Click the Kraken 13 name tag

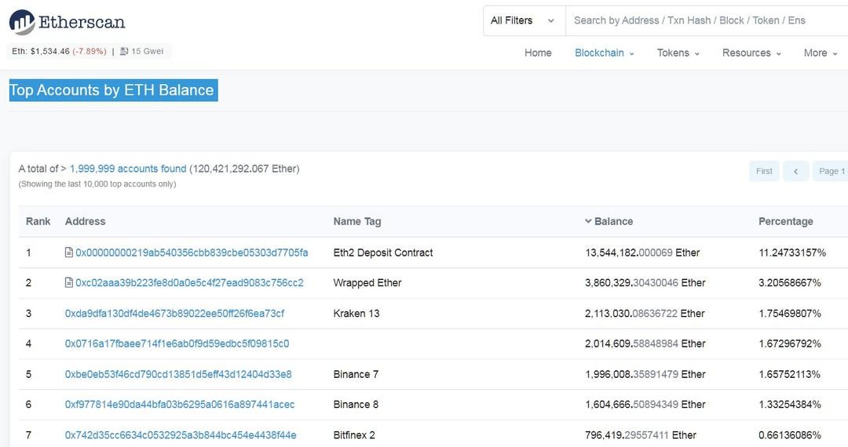[356, 313]
